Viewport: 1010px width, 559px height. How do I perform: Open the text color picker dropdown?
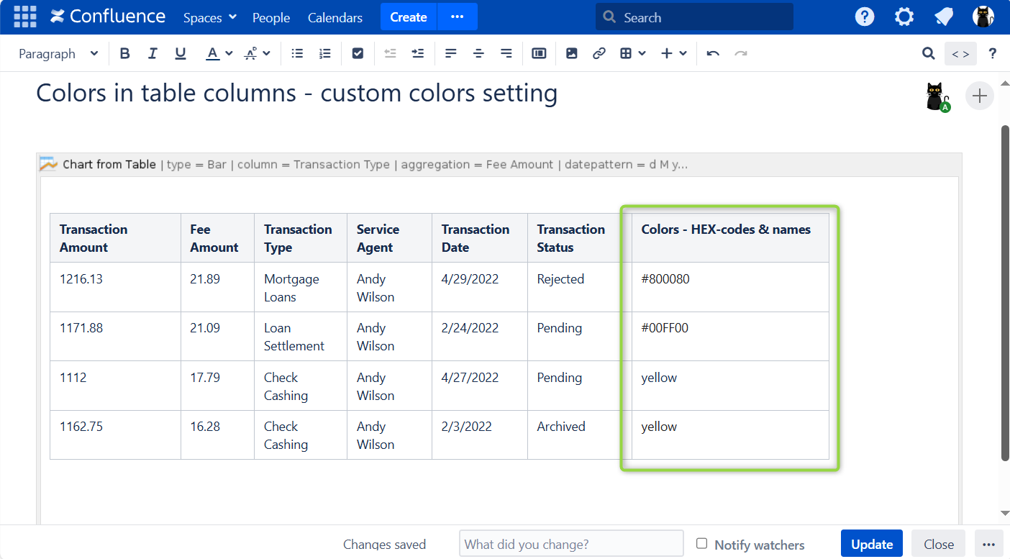pos(229,53)
